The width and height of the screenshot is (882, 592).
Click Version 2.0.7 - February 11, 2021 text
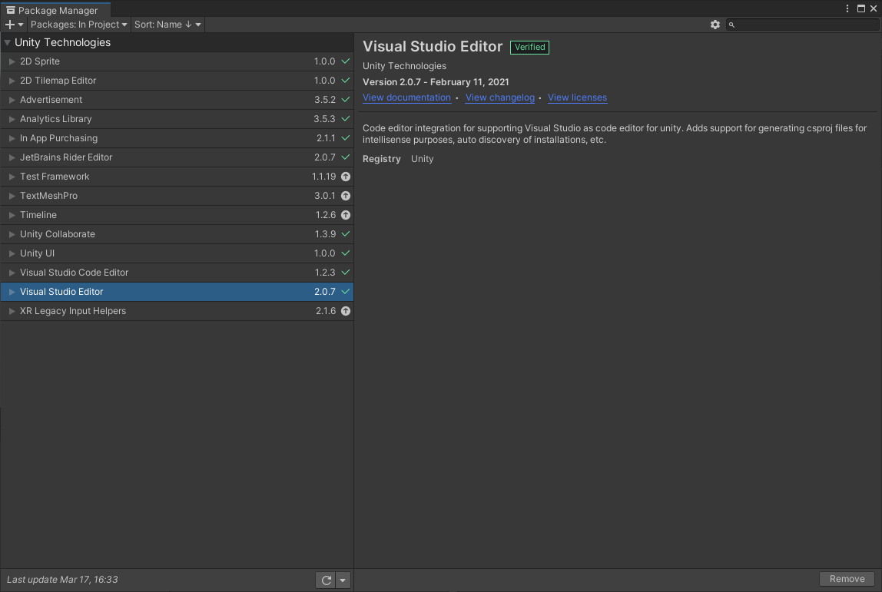pyautogui.click(x=436, y=82)
